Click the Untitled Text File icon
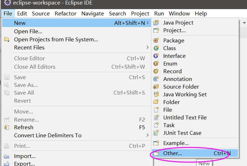 click(x=156, y=117)
